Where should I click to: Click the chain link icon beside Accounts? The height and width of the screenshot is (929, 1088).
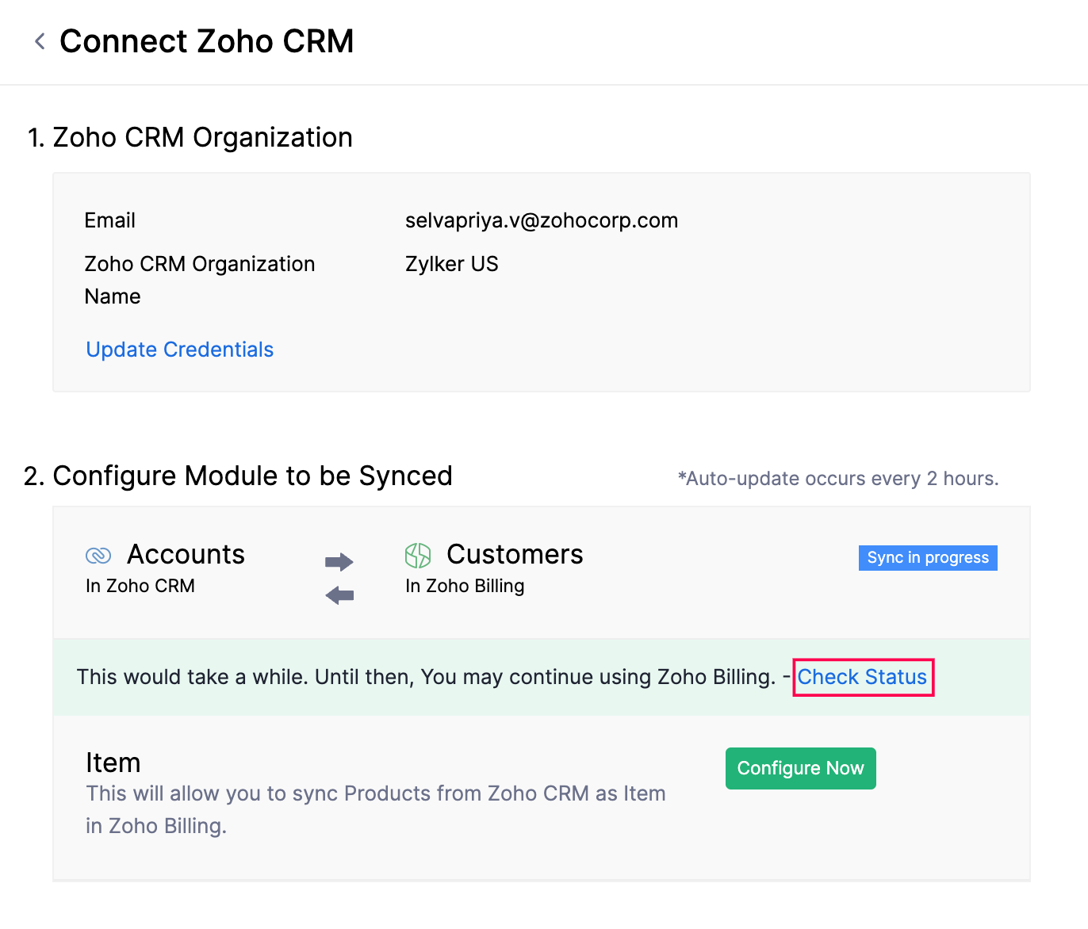pyautogui.click(x=98, y=556)
